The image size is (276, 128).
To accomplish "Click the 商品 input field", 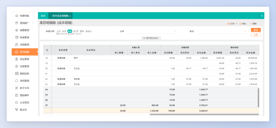I will coord(221,31).
